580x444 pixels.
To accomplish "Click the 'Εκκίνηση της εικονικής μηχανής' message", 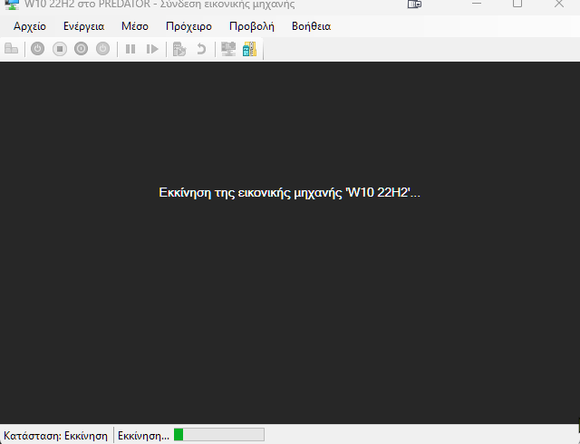I will 290,192.
